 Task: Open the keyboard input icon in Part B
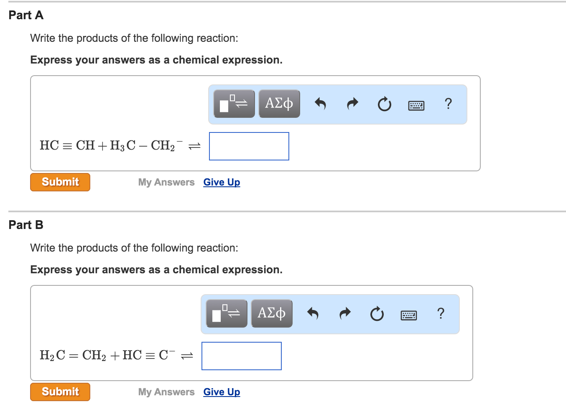[x=408, y=315]
